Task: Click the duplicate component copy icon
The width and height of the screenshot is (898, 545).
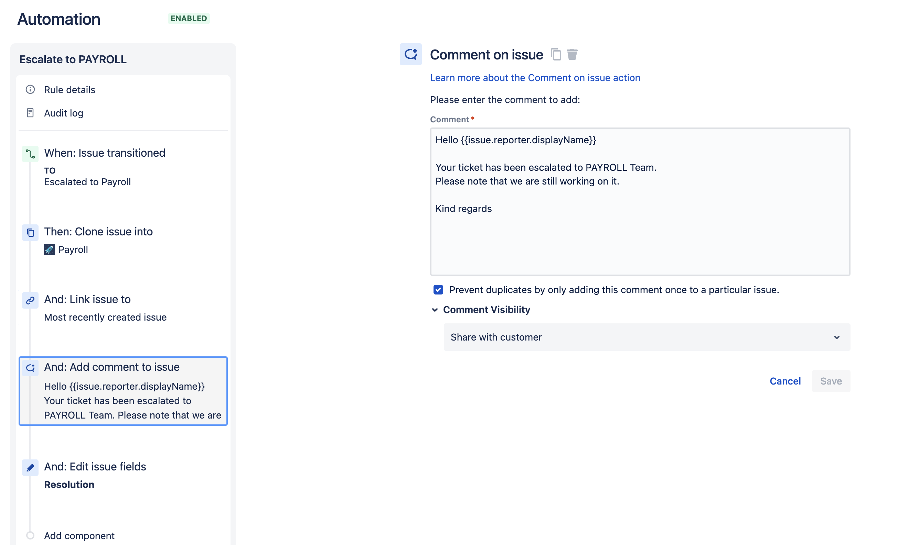Action: coord(555,55)
